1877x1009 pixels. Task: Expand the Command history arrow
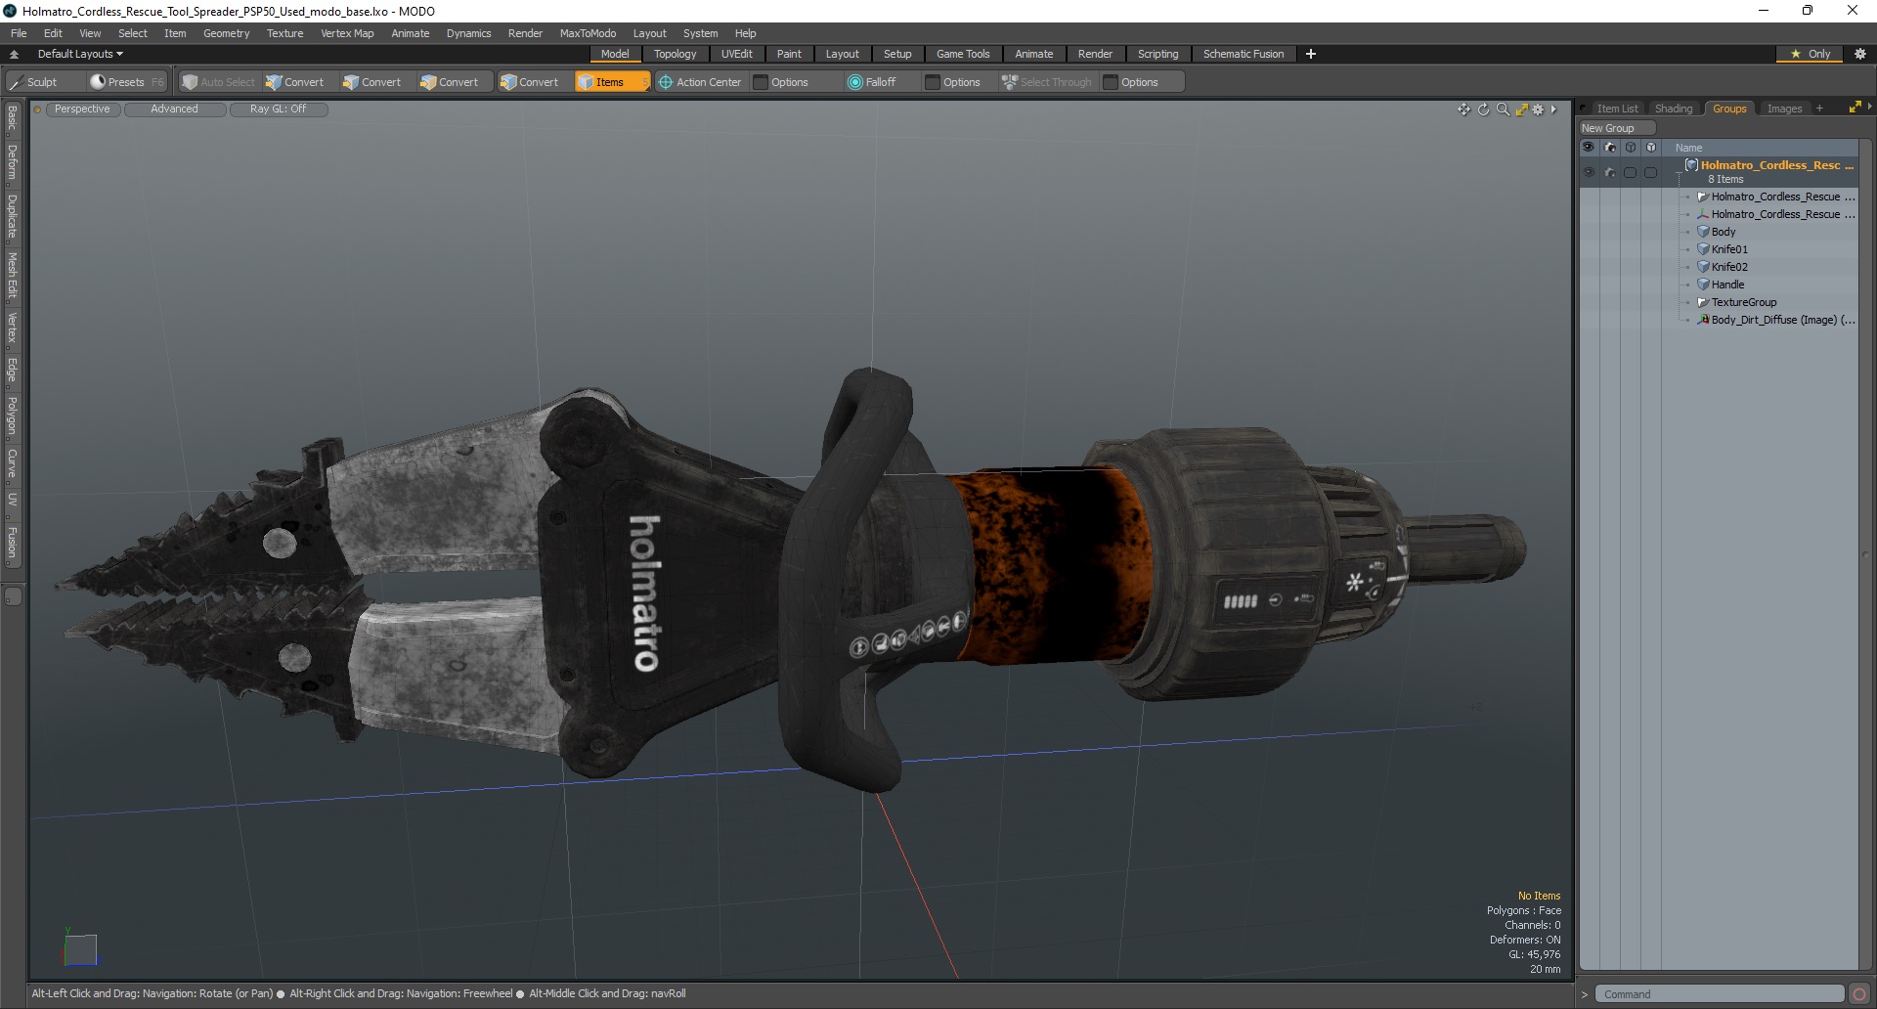1585,994
